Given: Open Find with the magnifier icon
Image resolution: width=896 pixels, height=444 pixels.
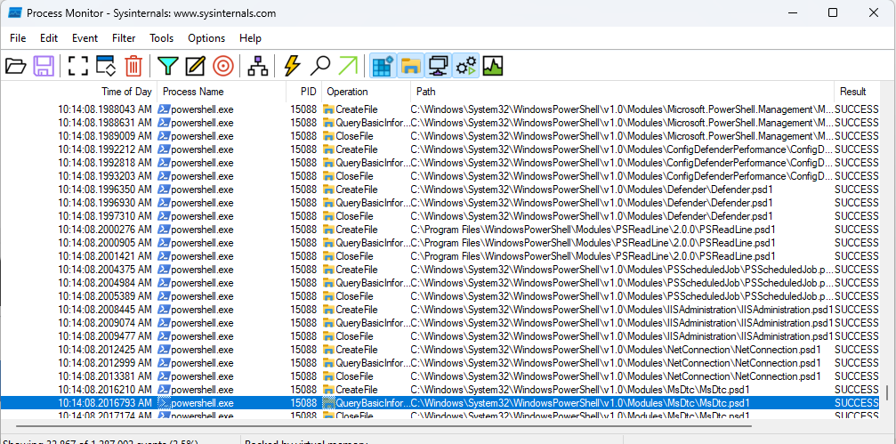Looking at the screenshot, I should (x=320, y=66).
